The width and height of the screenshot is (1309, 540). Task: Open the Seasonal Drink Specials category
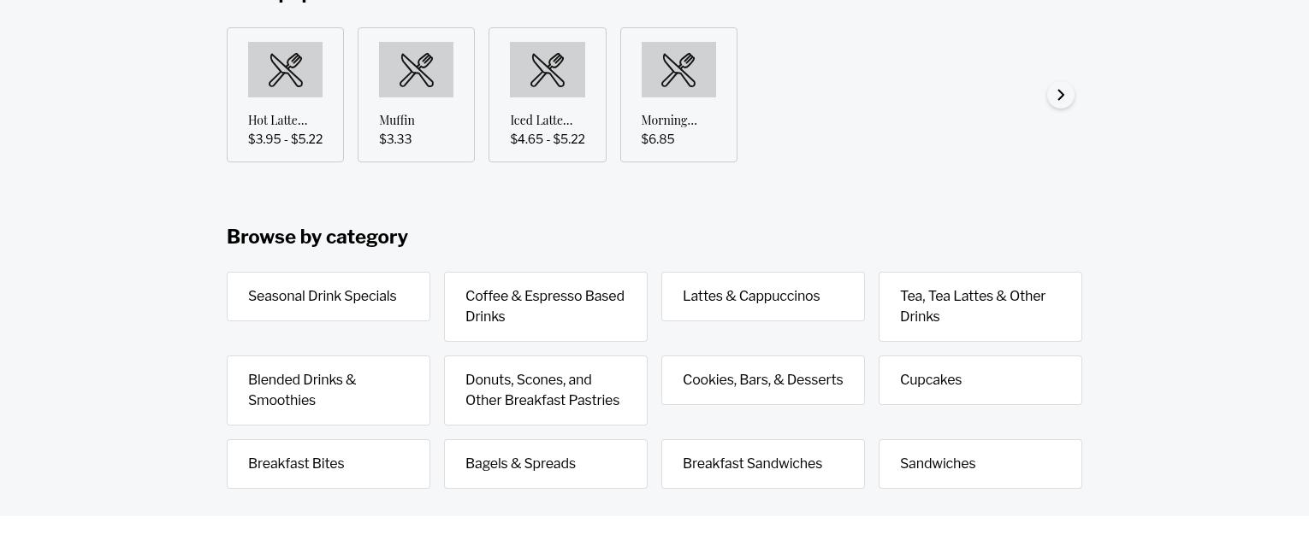click(x=329, y=296)
